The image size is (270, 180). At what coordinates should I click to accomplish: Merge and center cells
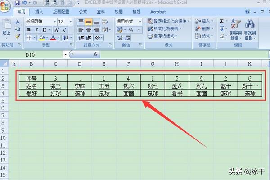[x=105, y=30]
